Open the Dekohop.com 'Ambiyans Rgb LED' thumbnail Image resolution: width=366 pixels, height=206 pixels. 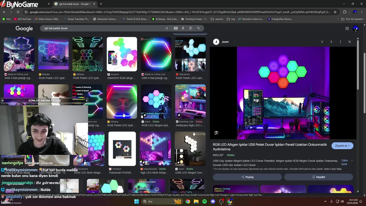(x=190, y=101)
